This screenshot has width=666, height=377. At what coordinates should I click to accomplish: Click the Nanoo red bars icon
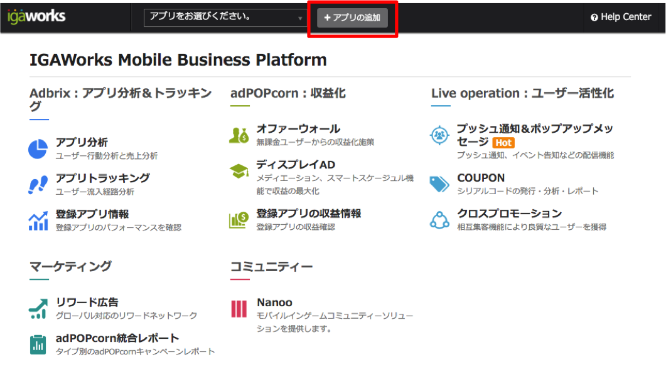(239, 309)
